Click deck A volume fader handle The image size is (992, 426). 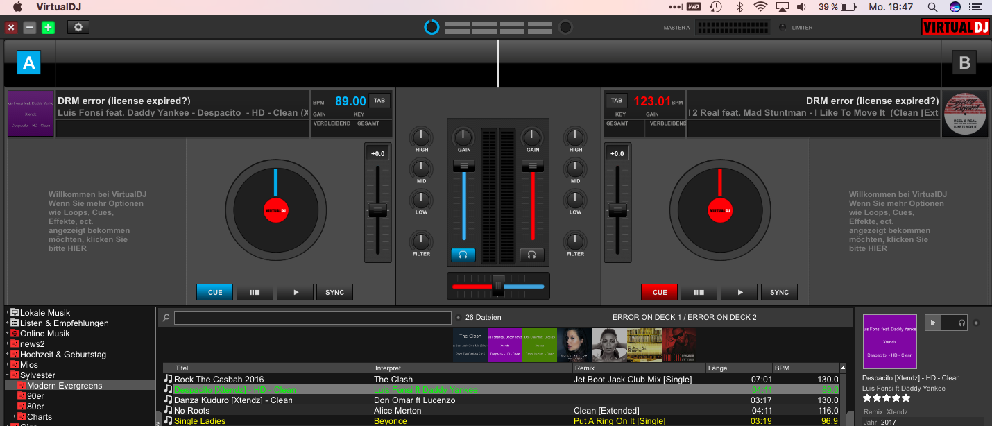(x=463, y=166)
